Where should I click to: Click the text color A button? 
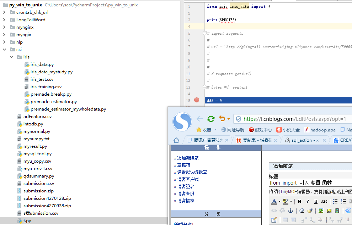tap(274, 201)
